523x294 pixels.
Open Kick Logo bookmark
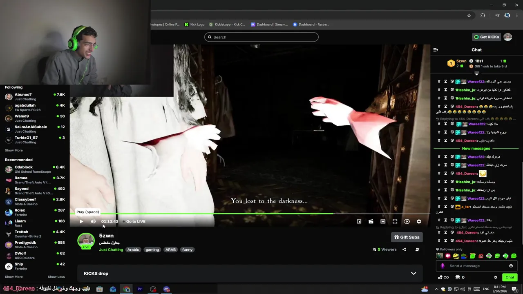point(194,24)
